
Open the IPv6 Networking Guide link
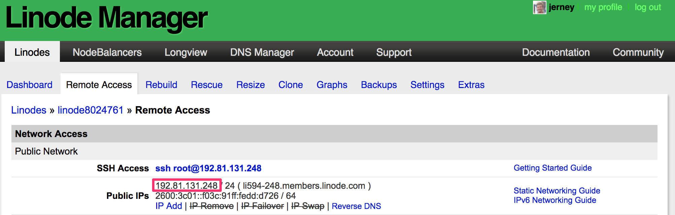tap(555, 200)
